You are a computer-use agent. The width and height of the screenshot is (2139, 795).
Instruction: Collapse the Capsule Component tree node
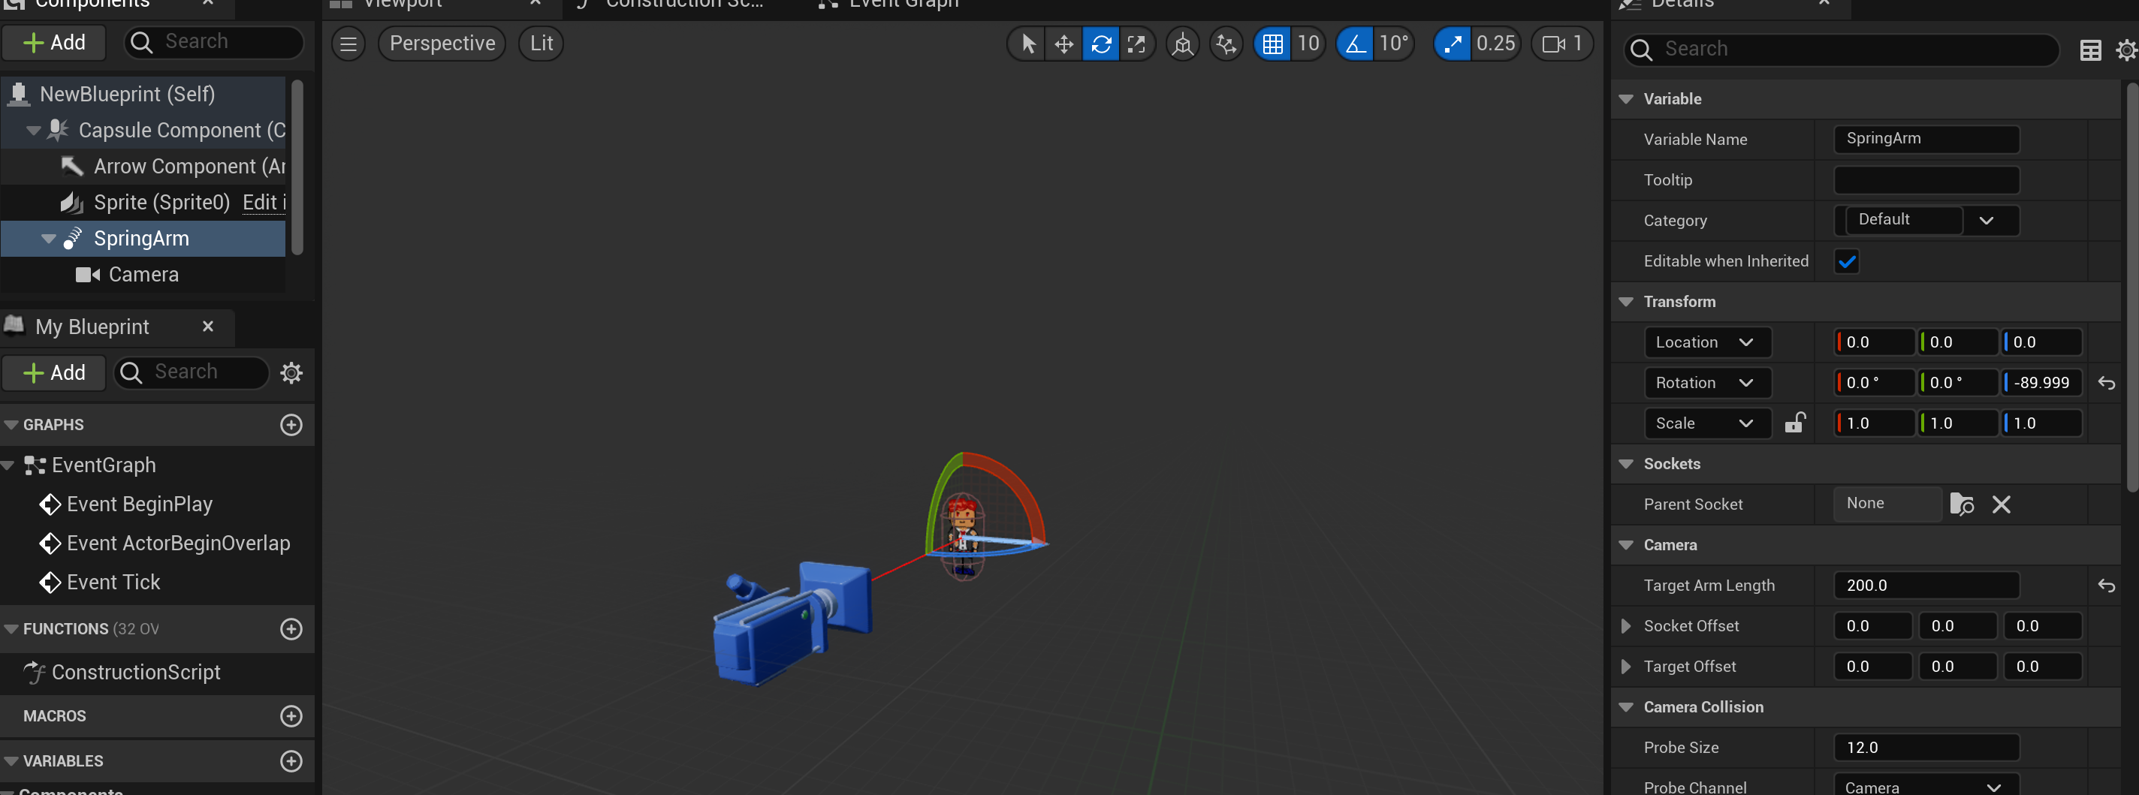(x=33, y=131)
